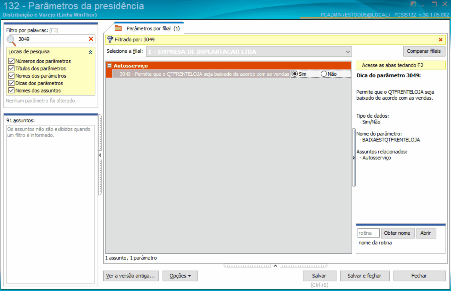This screenshot has width=451, height=291.
Task: Click the Filtro por palavras text field
Action: point(52,39)
